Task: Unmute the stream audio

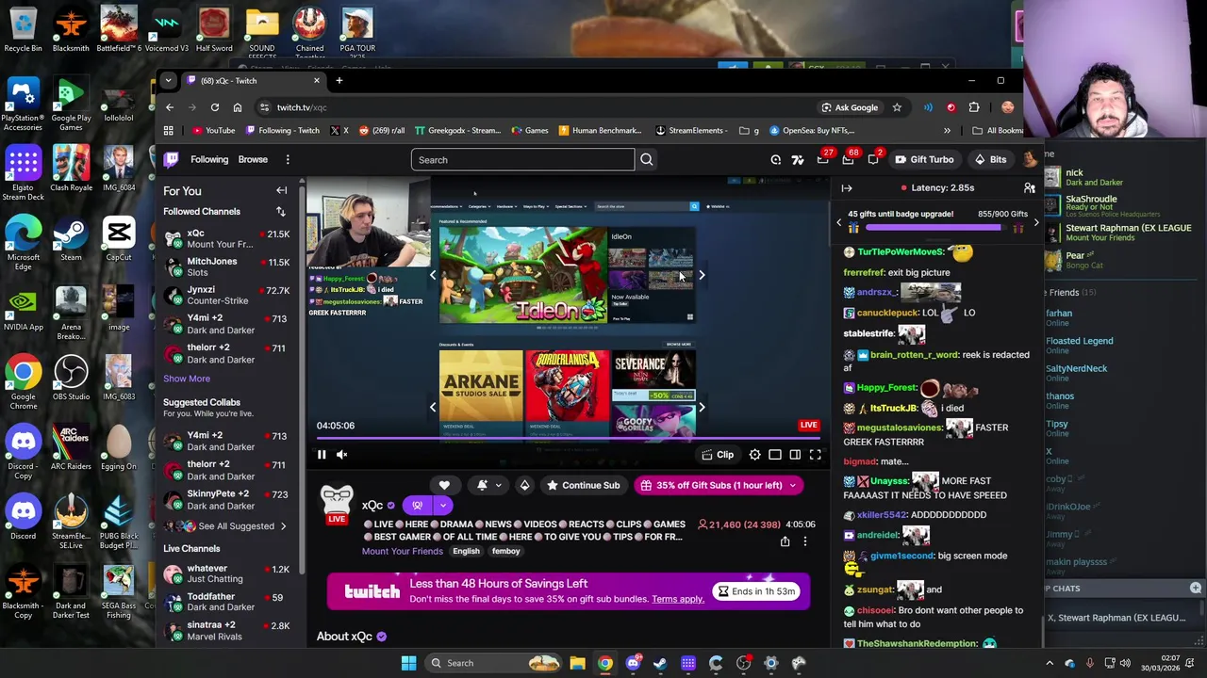Action: tap(342, 455)
